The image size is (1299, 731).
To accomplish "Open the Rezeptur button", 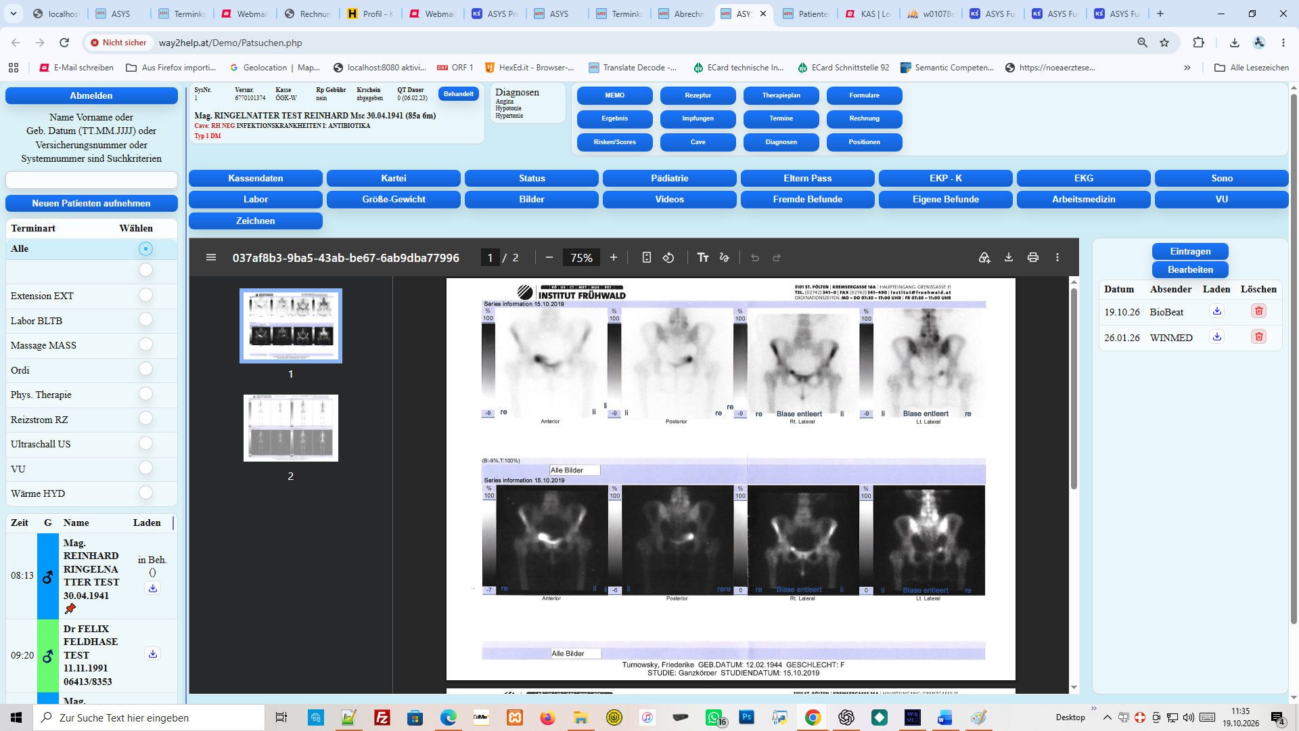I will [698, 95].
